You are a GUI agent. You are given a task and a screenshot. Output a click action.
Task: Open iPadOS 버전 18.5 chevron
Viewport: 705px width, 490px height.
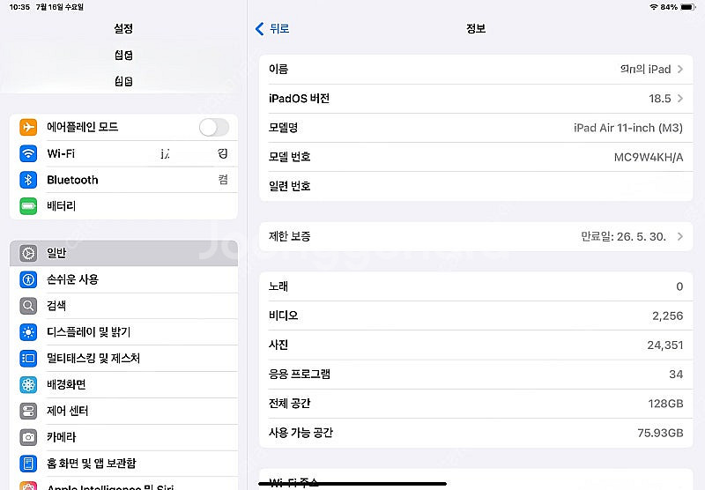pos(680,99)
